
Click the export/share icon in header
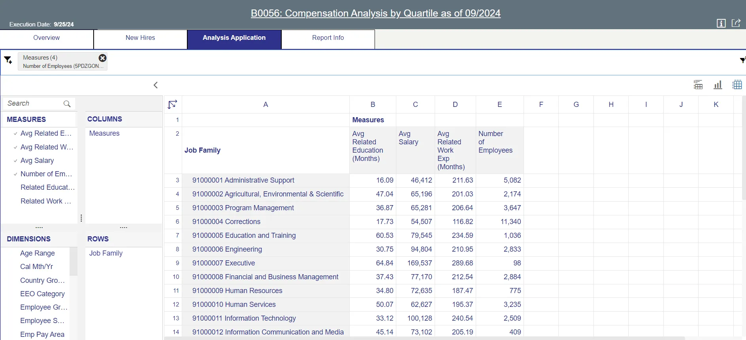tap(736, 23)
